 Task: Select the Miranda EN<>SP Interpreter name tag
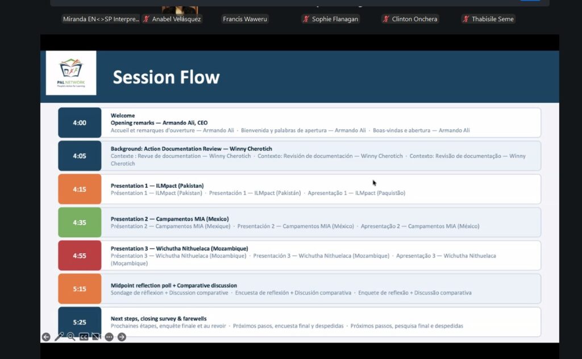tap(101, 19)
